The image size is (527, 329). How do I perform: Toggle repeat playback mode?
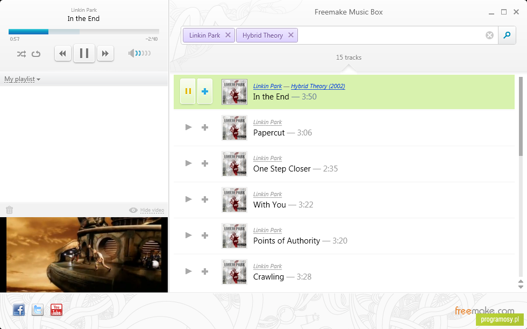tap(36, 54)
